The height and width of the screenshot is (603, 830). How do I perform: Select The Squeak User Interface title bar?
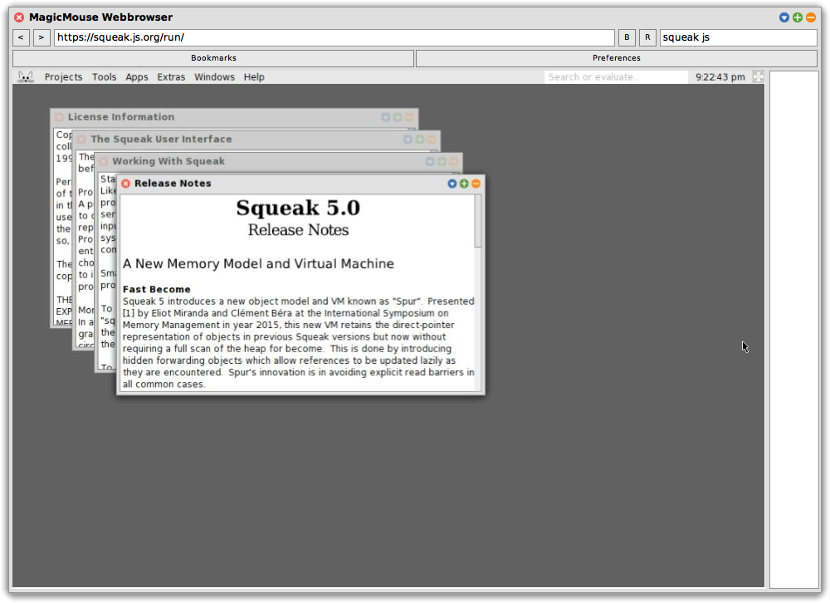click(256, 140)
